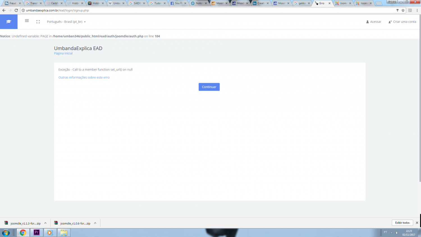Click the Acessar login link
421x237 pixels.
[374, 22]
